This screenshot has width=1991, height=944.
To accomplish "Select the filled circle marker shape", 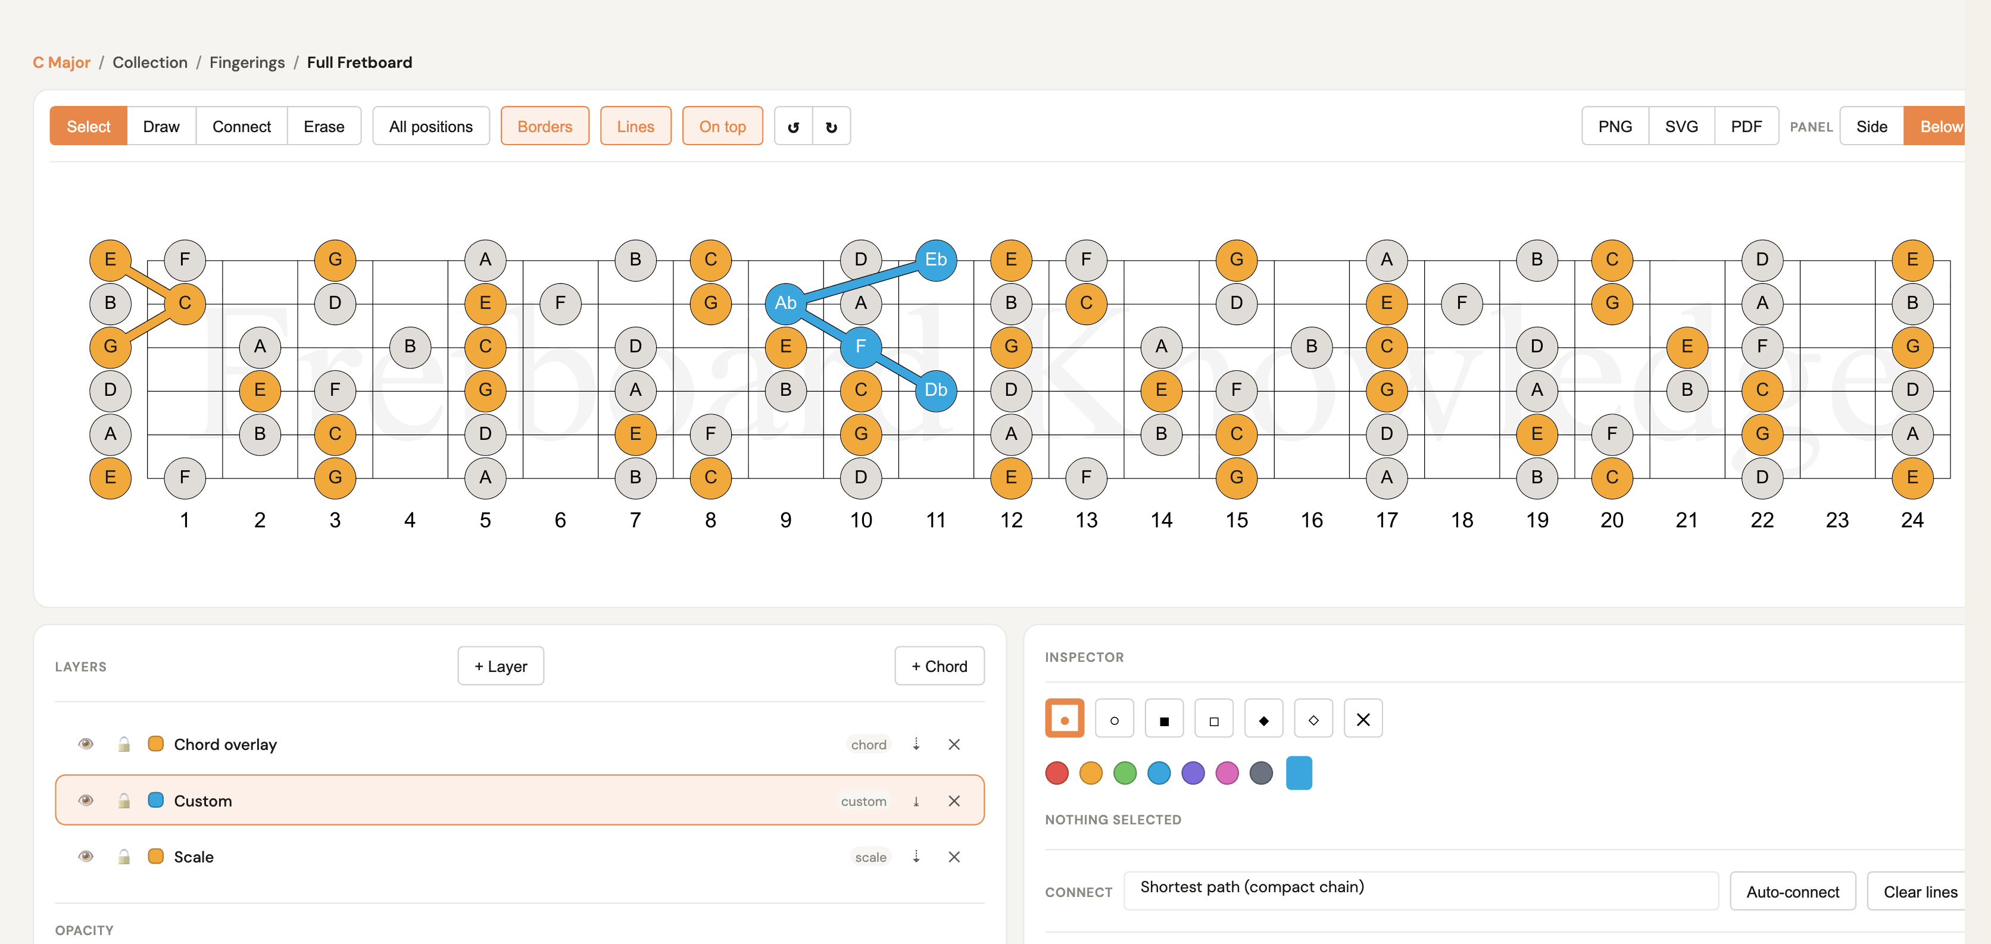I will click(x=1065, y=719).
